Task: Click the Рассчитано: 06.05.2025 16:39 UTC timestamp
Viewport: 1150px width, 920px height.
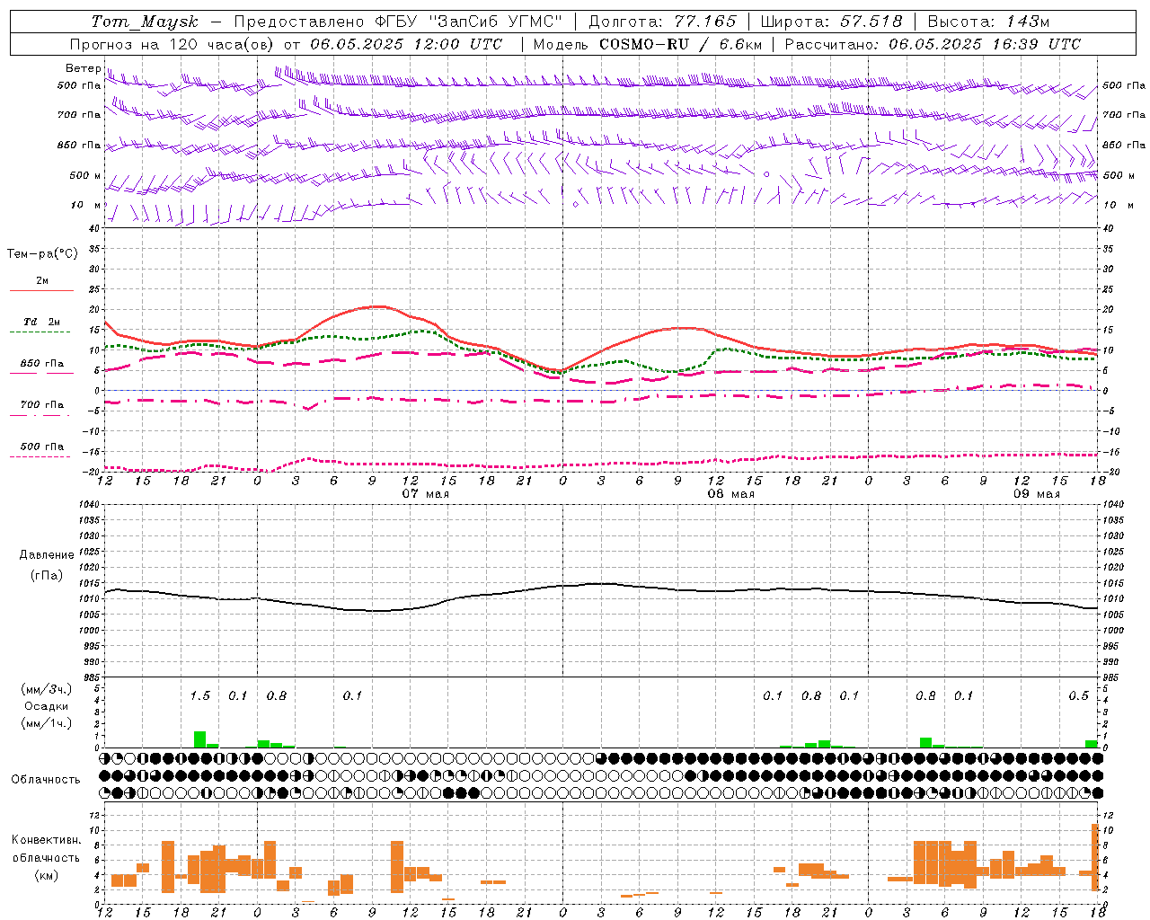Action: [933, 44]
